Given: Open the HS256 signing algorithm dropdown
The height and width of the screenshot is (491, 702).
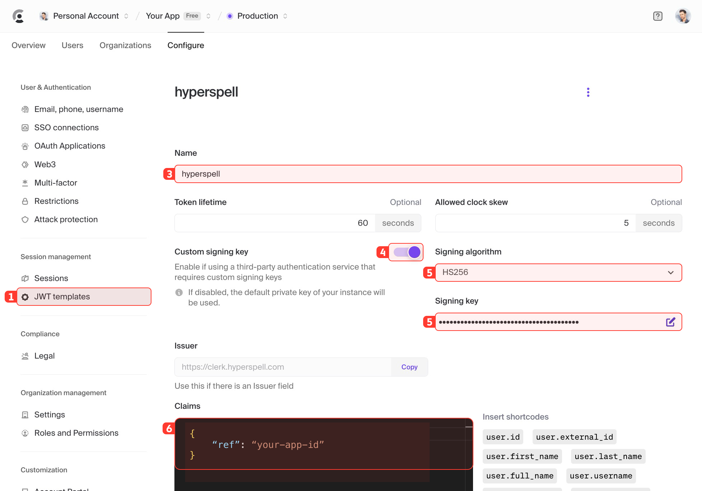Looking at the screenshot, I should [558, 272].
